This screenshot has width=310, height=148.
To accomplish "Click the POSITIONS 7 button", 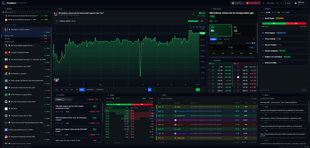I will (253, 3).
